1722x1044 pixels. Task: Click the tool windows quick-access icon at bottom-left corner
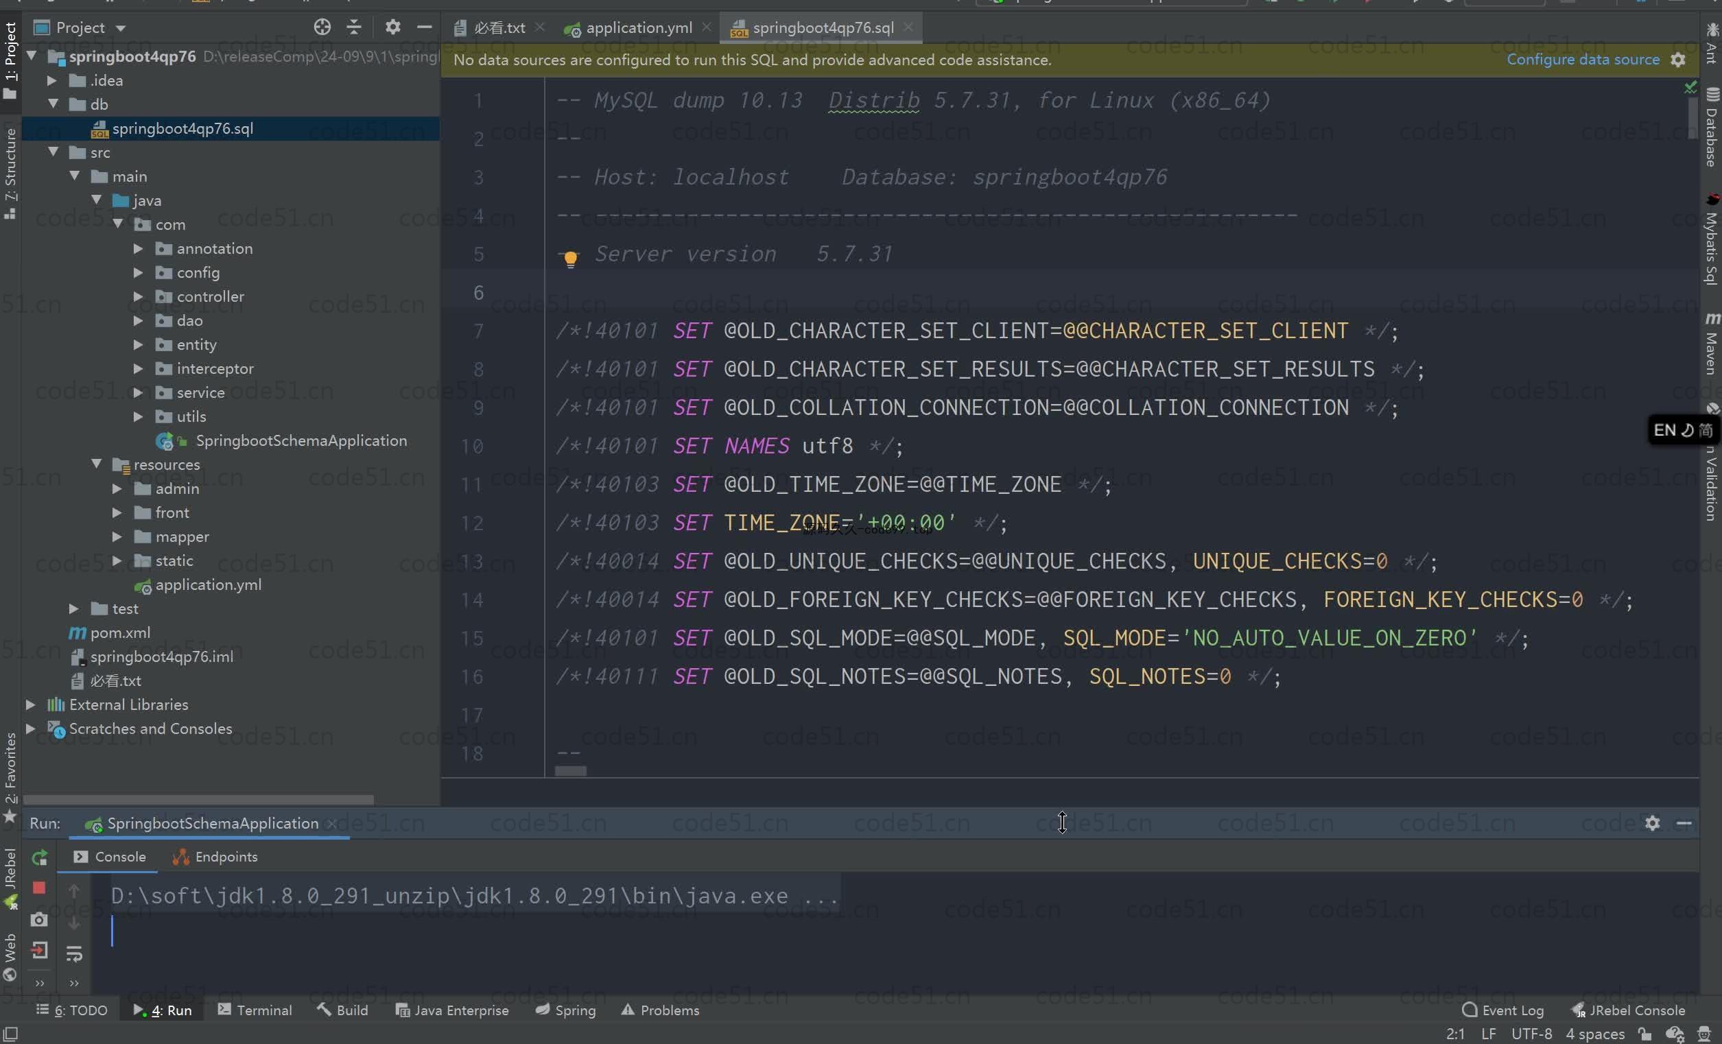coord(10,1034)
